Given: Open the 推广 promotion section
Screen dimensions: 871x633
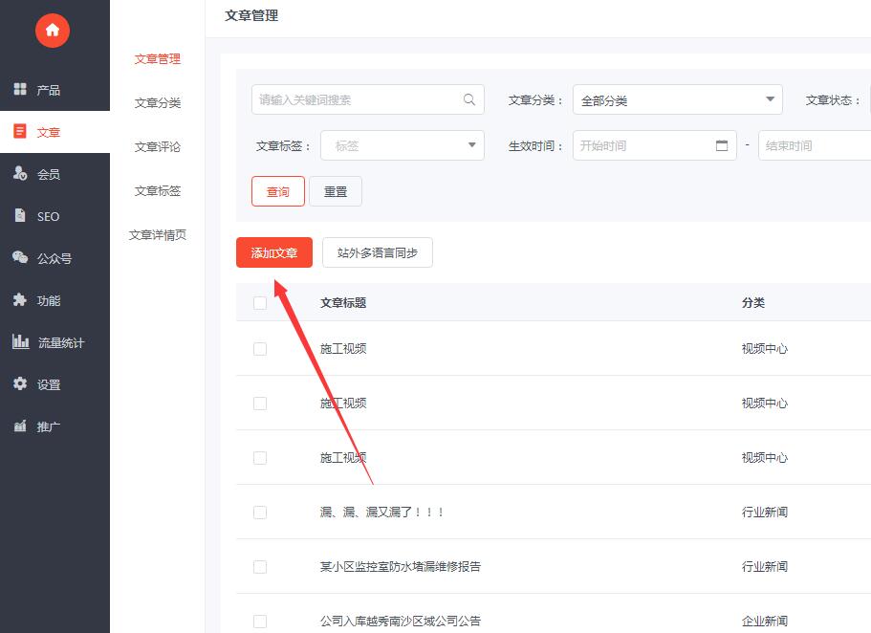Looking at the screenshot, I should 48,426.
